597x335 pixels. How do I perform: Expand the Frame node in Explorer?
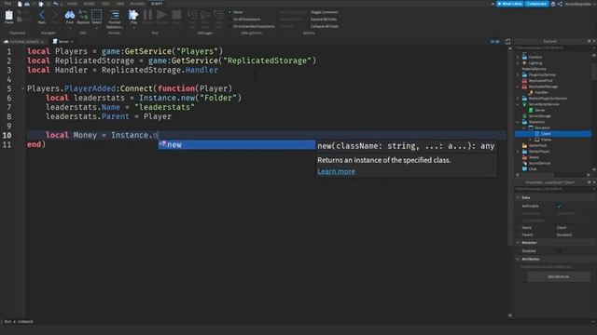pyautogui.click(x=530, y=140)
